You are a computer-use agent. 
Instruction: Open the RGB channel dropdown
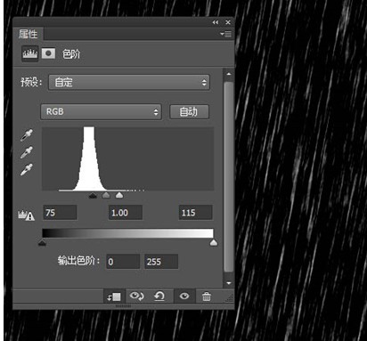[101, 112]
